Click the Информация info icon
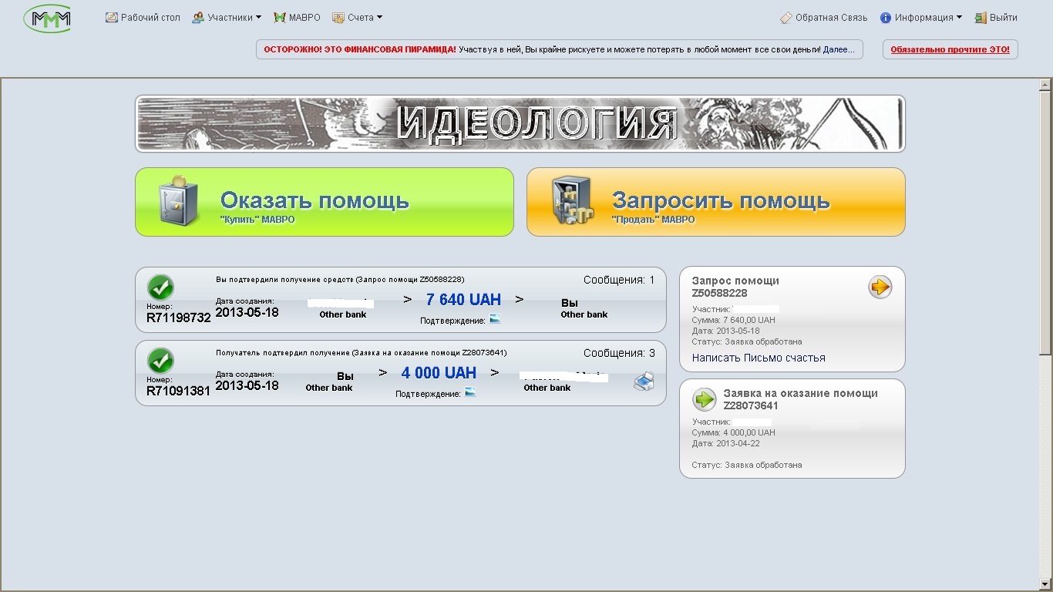The width and height of the screenshot is (1053, 592). pos(886,18)
